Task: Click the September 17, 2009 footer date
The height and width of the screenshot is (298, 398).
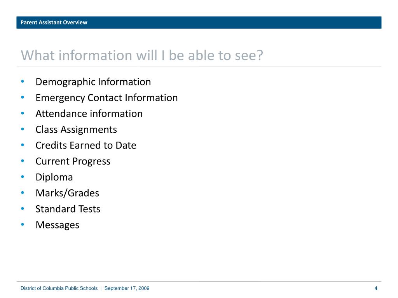Action: tap(127, 288)
